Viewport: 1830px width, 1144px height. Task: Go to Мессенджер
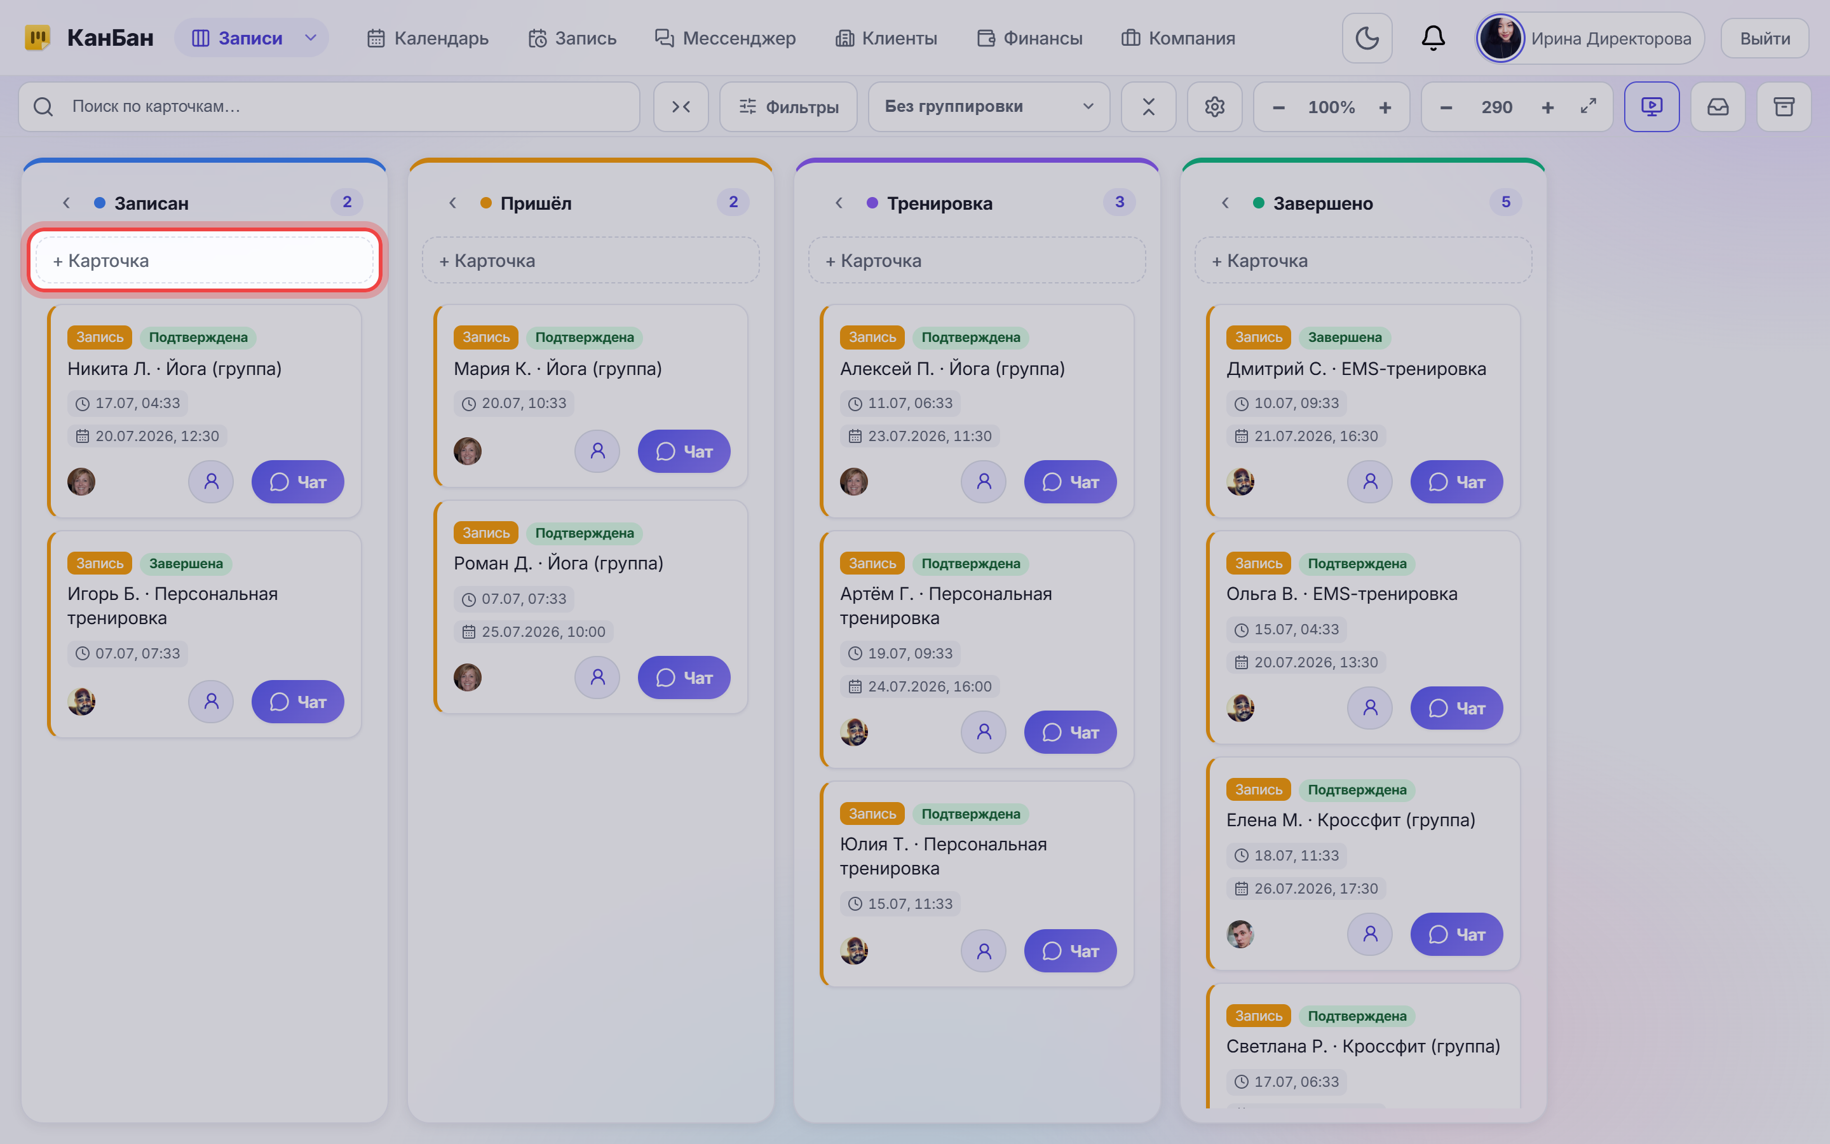pos(725,38)
